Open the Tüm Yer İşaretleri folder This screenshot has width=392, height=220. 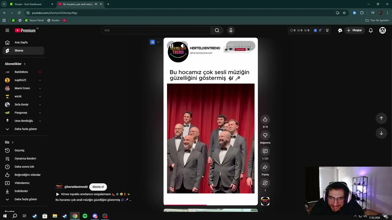[377, 20]
